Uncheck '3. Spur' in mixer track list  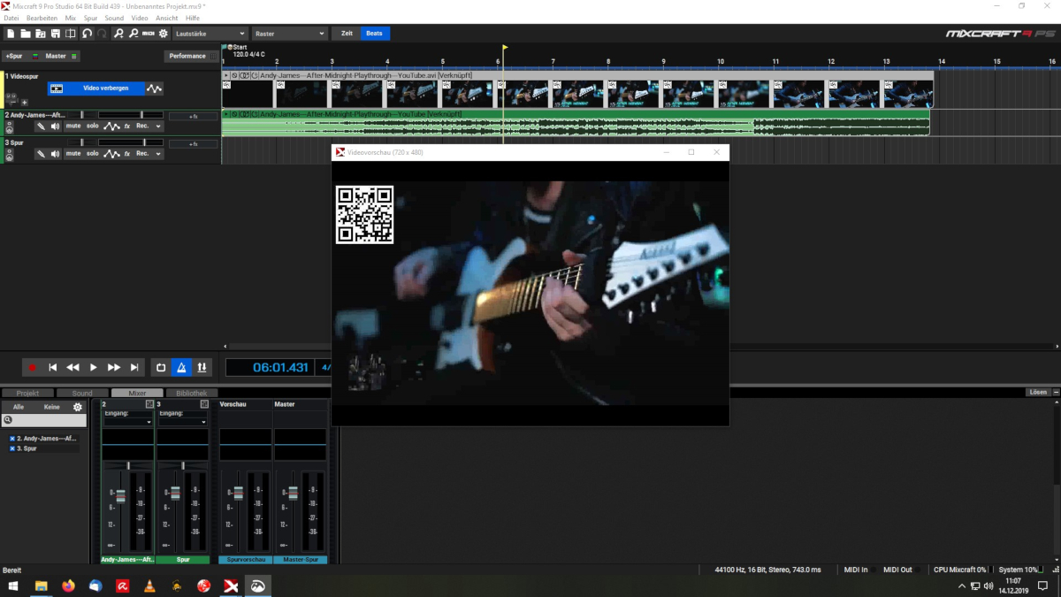12,448
